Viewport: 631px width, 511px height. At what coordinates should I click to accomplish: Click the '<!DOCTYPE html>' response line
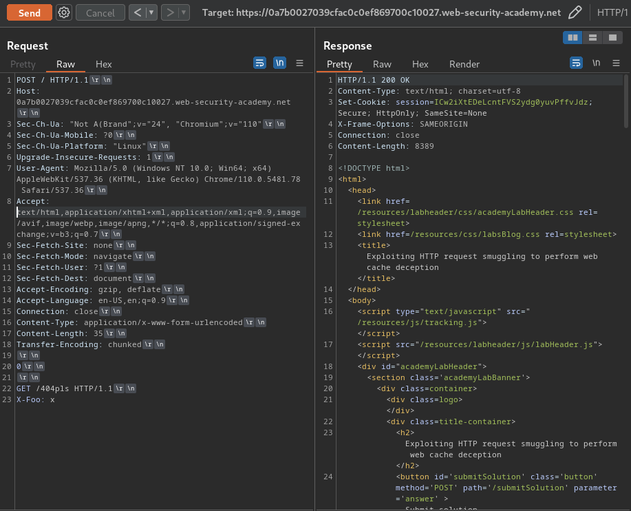374,168
